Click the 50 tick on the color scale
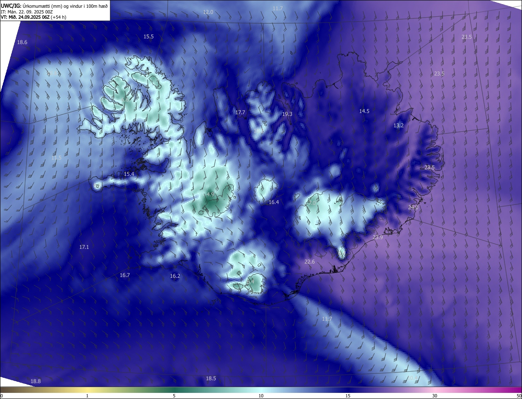 [x=519, y=396]
